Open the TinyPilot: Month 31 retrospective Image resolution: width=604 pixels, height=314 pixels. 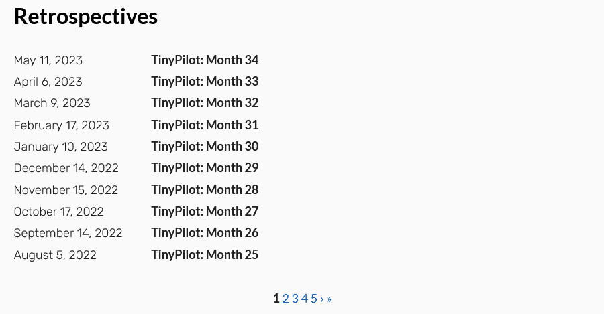(205, 125)
